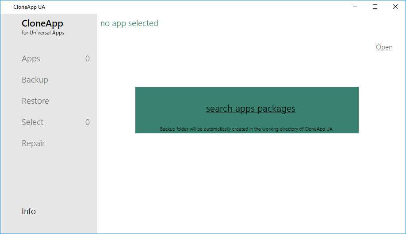Click the count number beside Select

(88, 122)
